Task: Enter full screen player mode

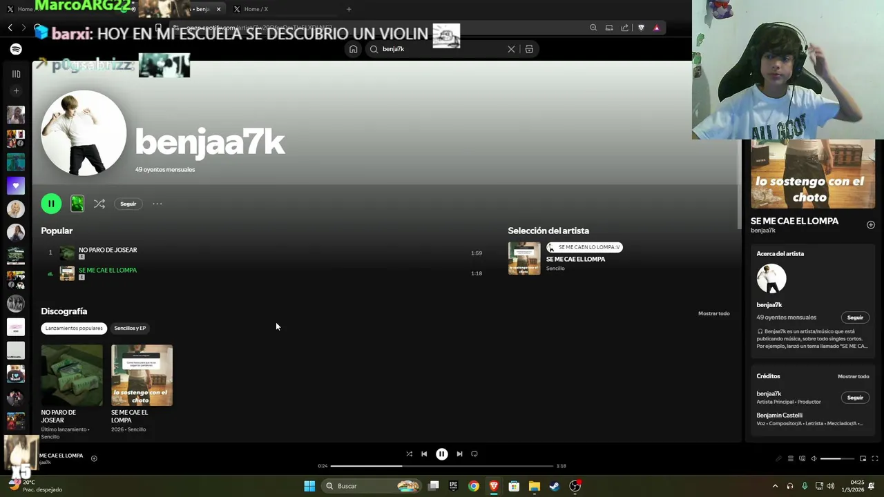Action: (875, 458)
